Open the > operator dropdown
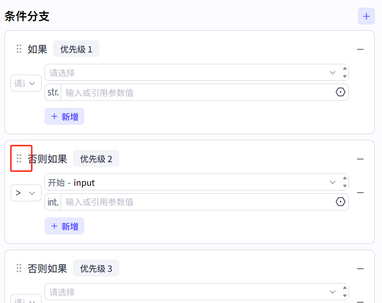Image resolution: width=382 pixels, height=303 pixels. coord(26,193)
